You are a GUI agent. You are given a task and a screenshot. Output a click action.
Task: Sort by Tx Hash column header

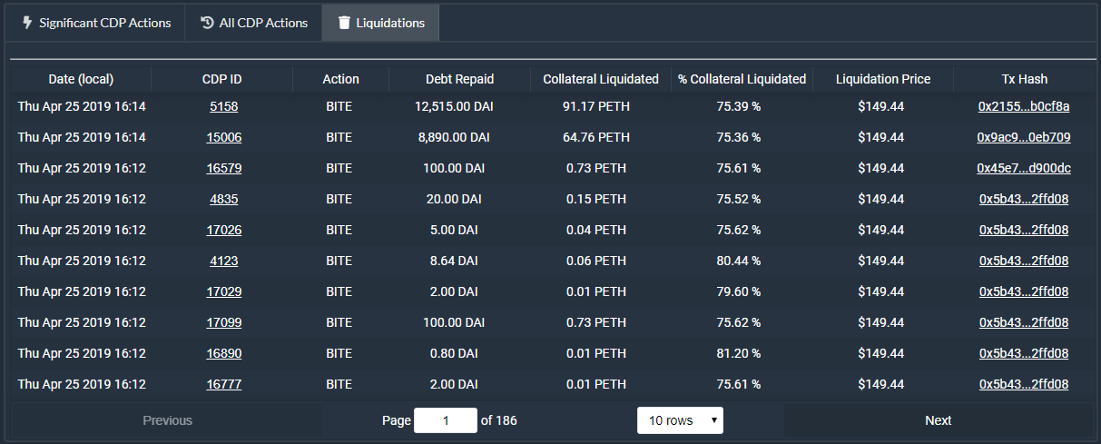click(1024, 79)
